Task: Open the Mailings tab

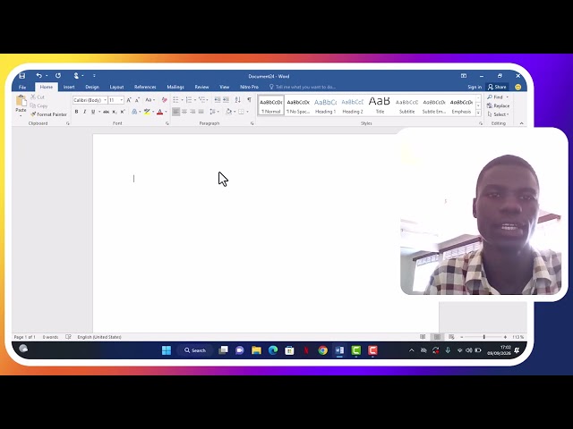Action: (x=175, y=87)
